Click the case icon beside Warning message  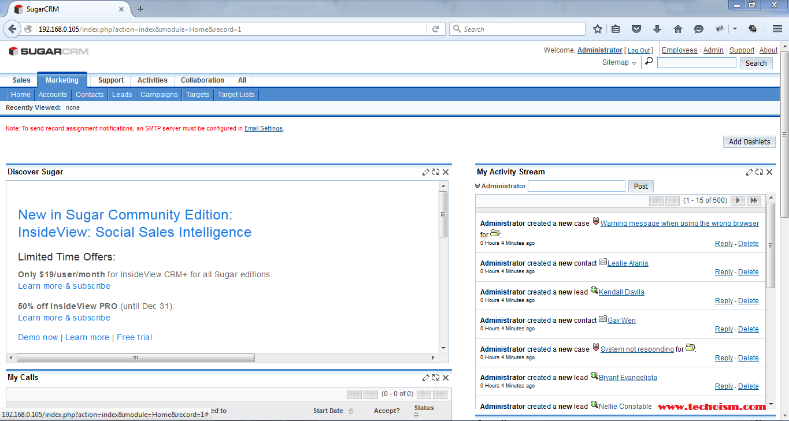(x=595, y=222)
